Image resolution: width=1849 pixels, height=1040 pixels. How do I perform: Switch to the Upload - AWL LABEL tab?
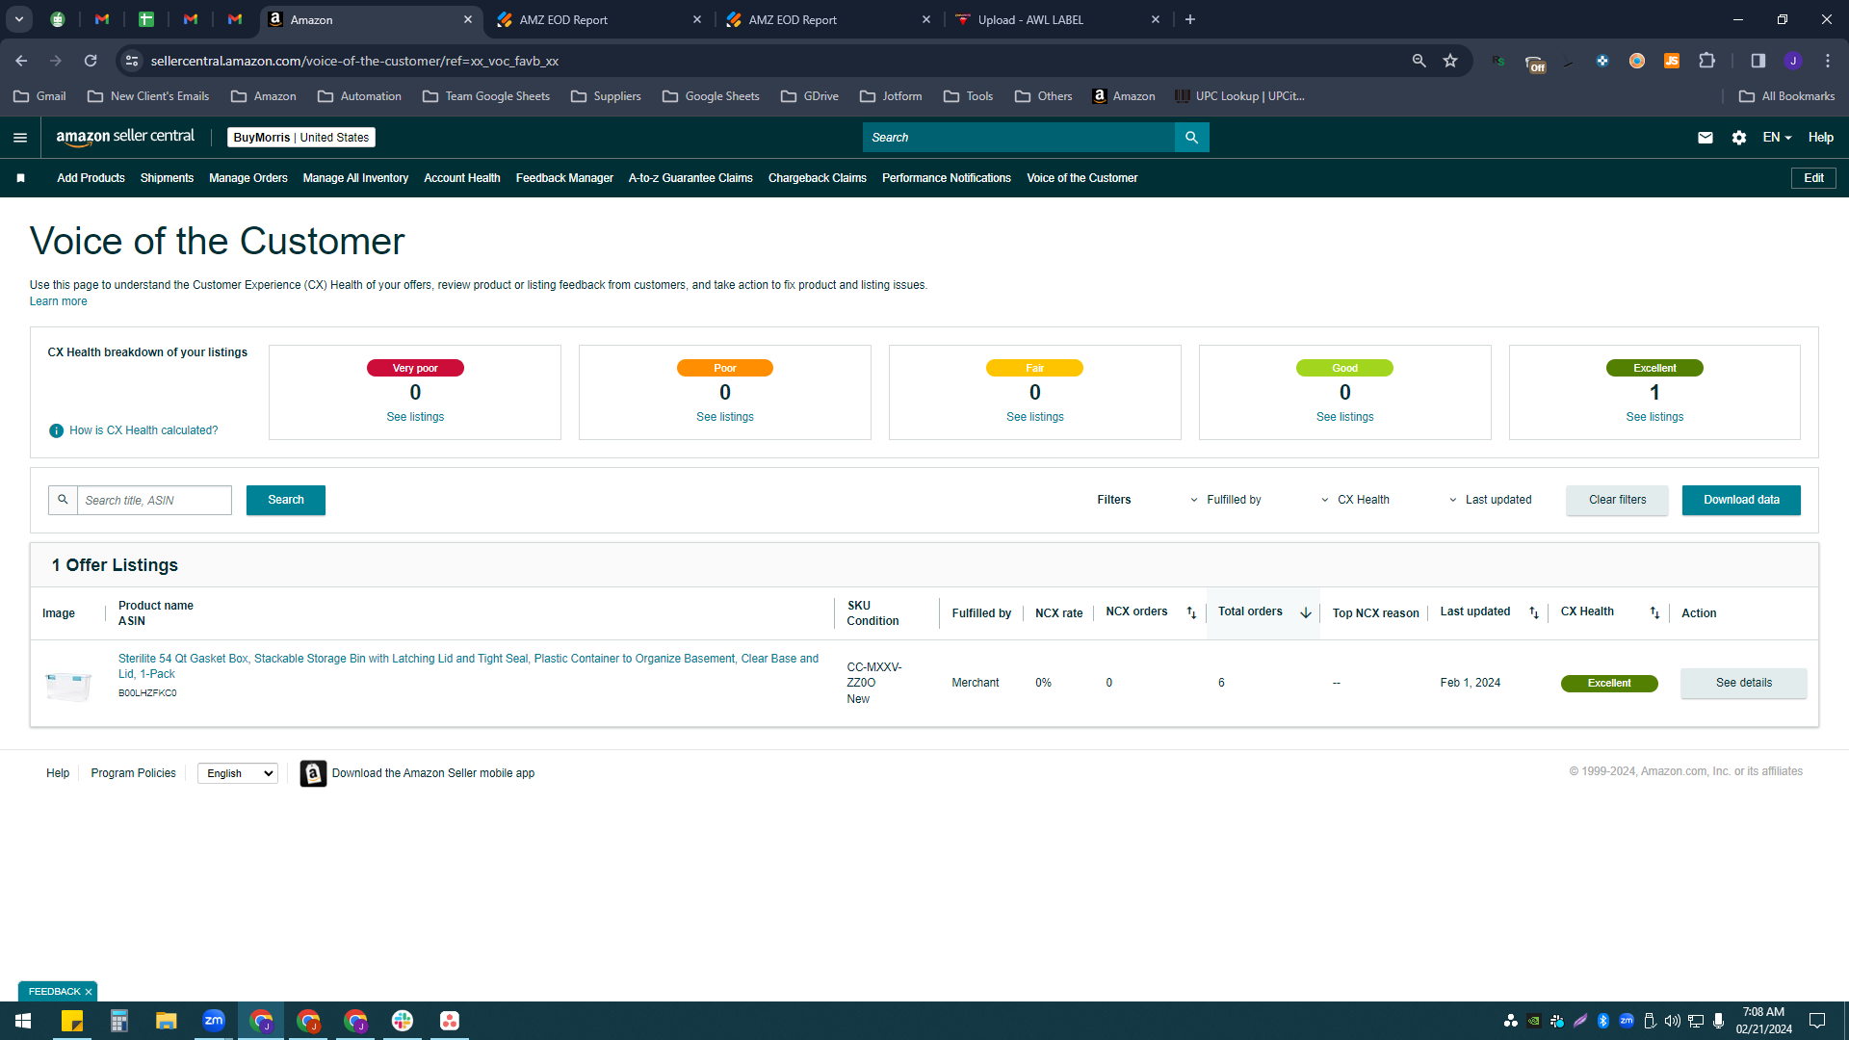pyautogui.click(x=1057, y=19)
